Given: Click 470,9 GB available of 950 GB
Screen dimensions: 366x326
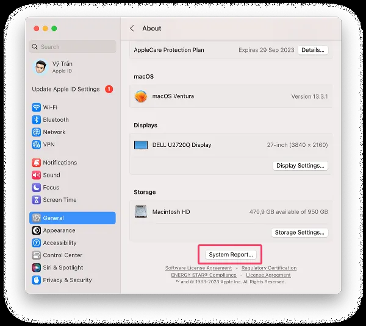Looking at the screenshot, I should [x=289, y=211].
